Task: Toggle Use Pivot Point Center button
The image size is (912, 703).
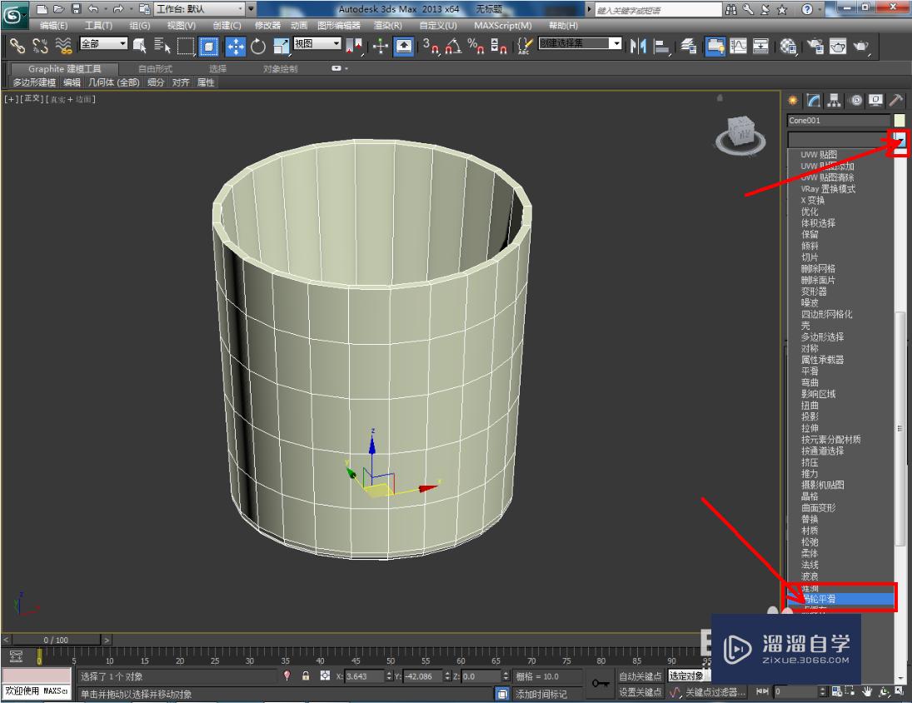Action: [x=354, y=46]
